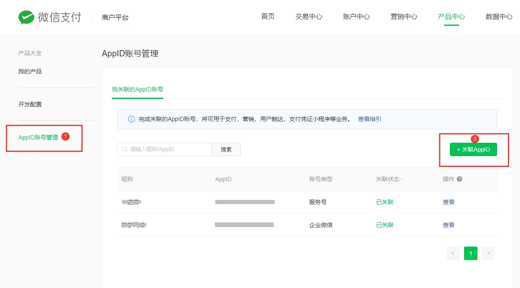Screen dimensions: 520x288
Task: Select the 我关联的AppID账号 tab
Action: coord(137,89)
